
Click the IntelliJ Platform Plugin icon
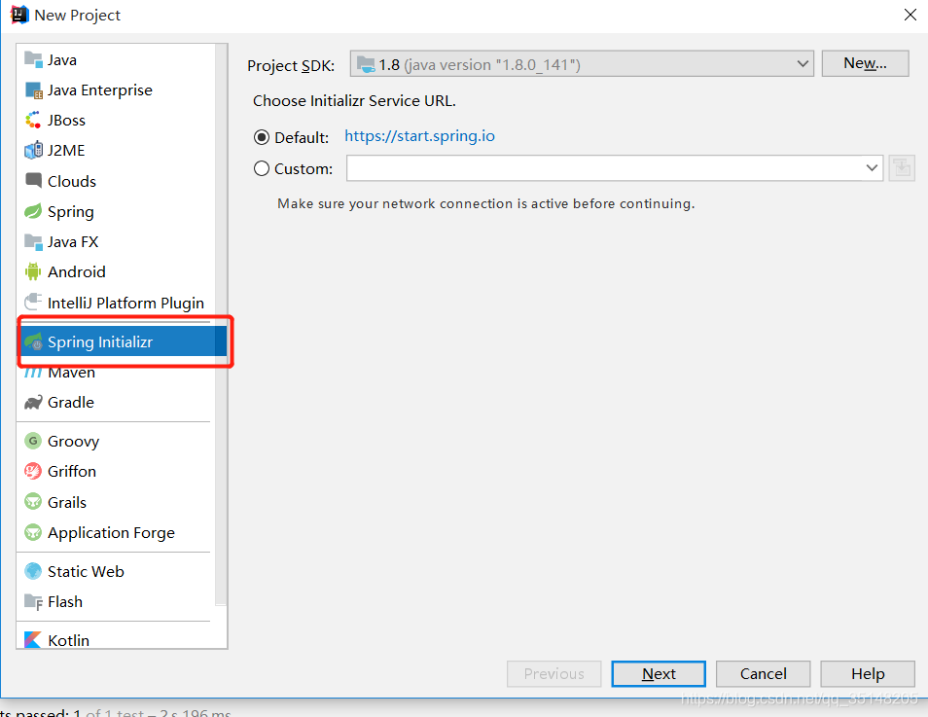(33, 302)
